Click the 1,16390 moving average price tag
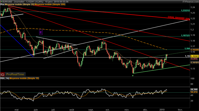199x111 pixels. point(195,50)
